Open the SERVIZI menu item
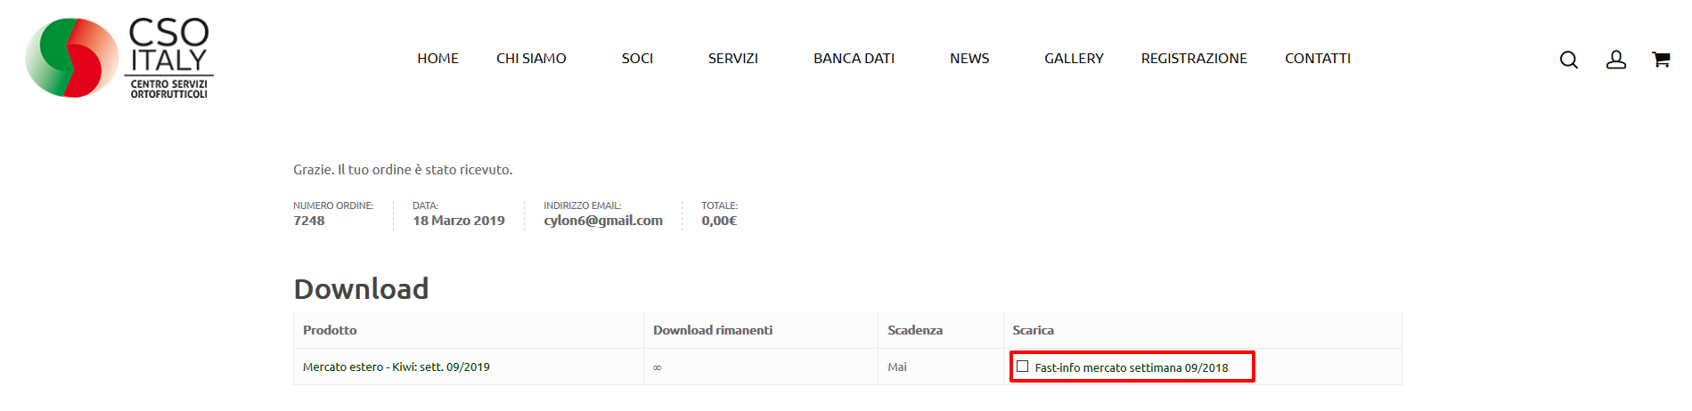Image resolution: width=1692 pixels, height=411 pixels. (733, 58)
